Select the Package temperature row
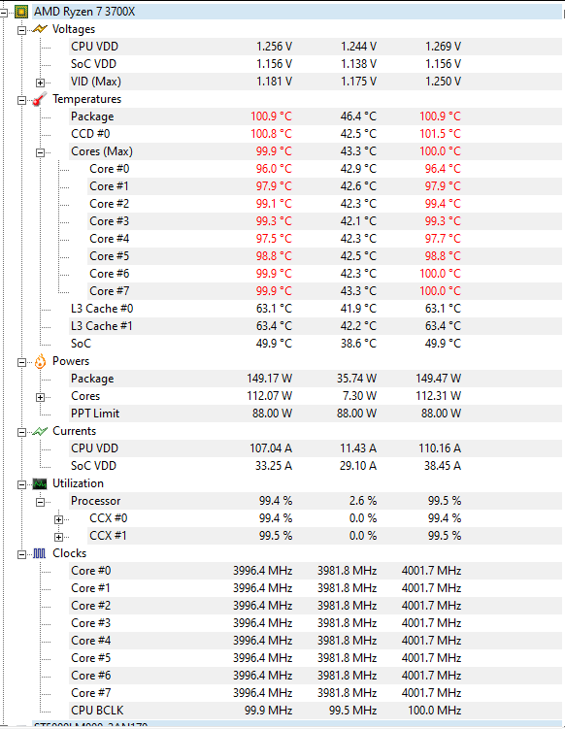The width and height of the screenshot is (565, 729). tap(316, 116)
